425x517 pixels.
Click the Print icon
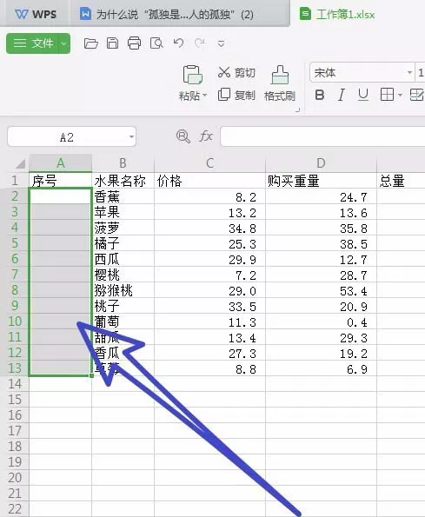[134, 43]
